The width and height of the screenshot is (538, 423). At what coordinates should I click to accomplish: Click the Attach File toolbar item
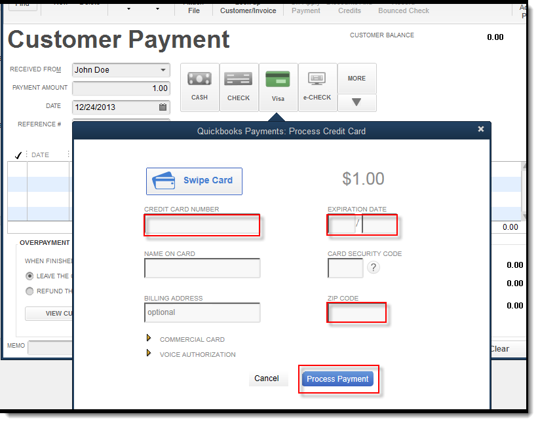pyautogui.click(x=194, y=8)
